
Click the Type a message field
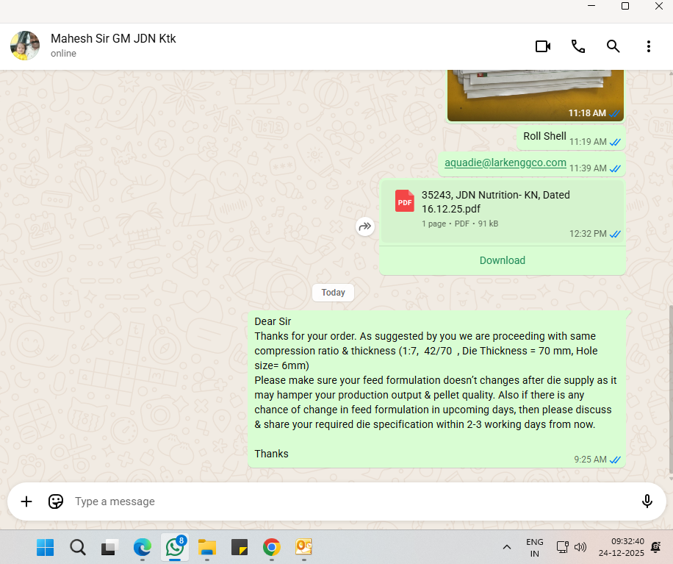tap(345, 501)
